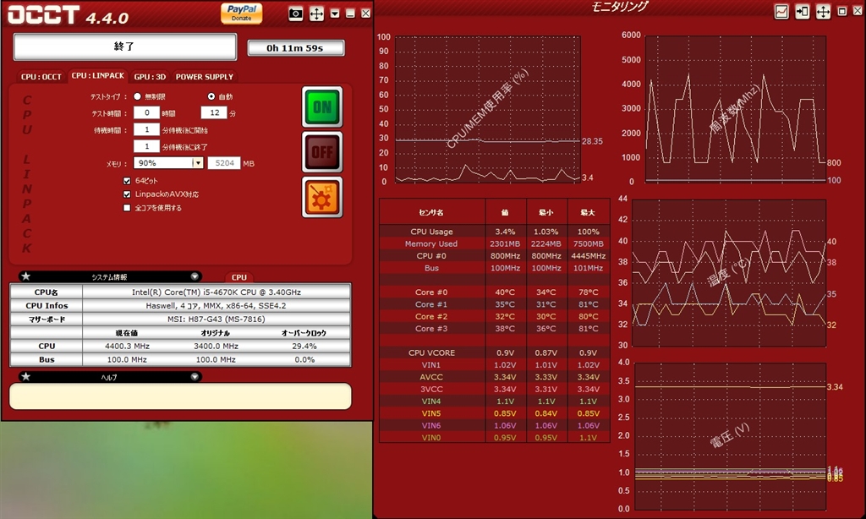Viewport: 866px width, 519px height.
Task: Select the CPU:LINPACK tab
Action: 98,75
